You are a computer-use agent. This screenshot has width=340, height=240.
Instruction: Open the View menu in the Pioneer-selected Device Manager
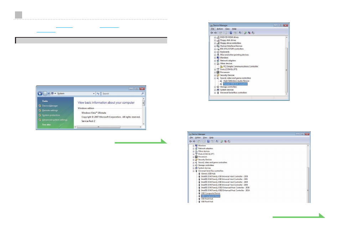coord(227,29)
